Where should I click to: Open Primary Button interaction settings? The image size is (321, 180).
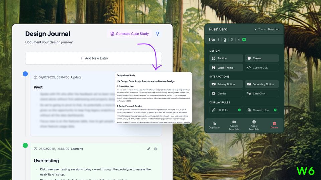(226, 84)
